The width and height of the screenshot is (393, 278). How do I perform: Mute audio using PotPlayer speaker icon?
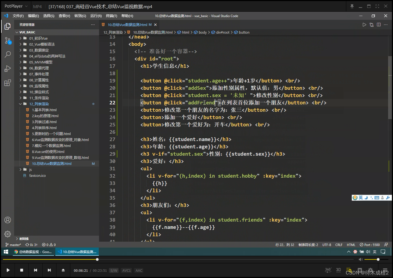click(x=360, y=260)
